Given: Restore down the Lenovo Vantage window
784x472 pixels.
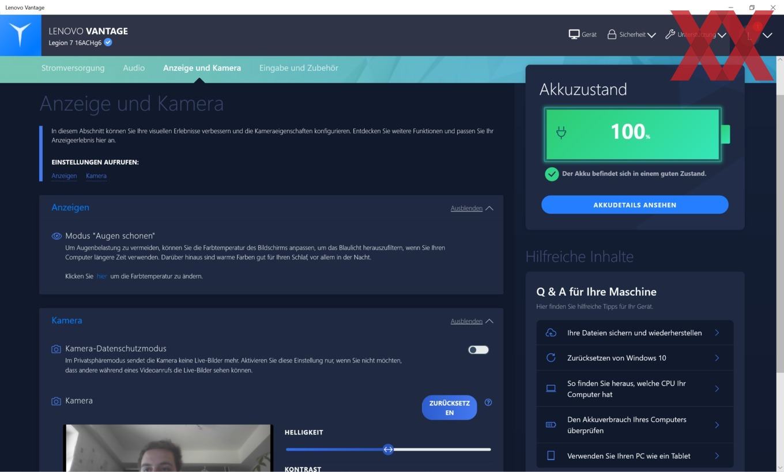Looking at the screenshot, I should [752, 7].
